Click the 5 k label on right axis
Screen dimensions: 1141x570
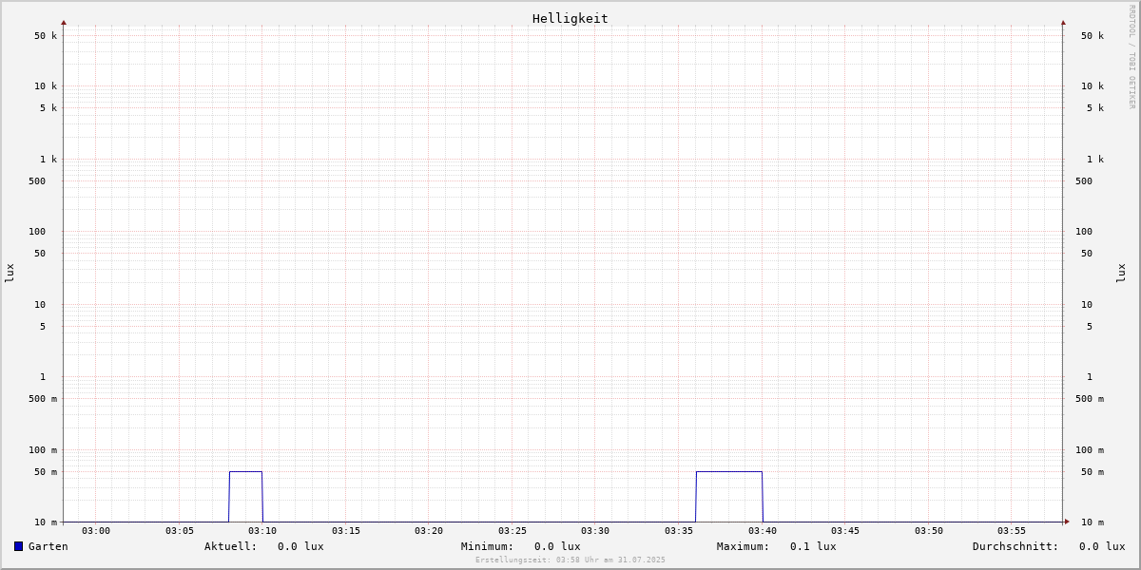click(x=1095, y=108)
